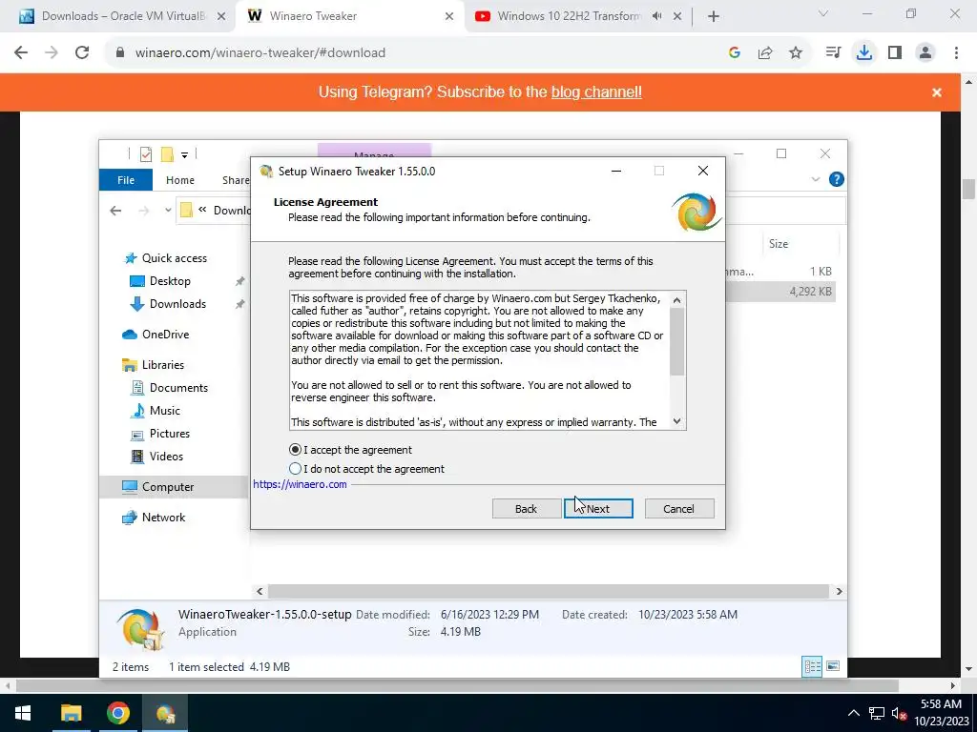
Task: Show hidden tray icons with the chevron
Action: pyautogui.click(x=854, y=713)
